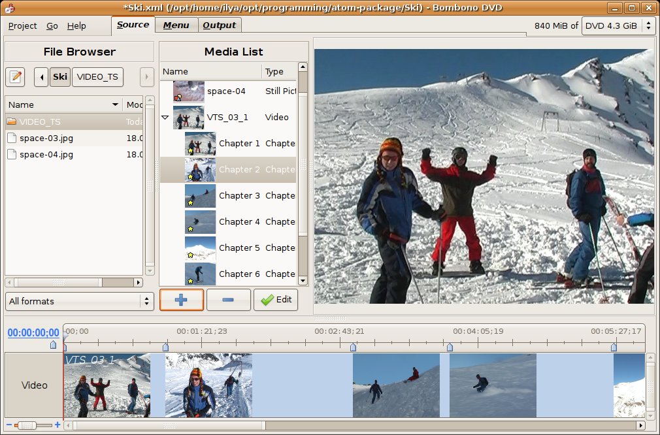
Task: Click the space-04 still picture icon
Action: point(188,91)
